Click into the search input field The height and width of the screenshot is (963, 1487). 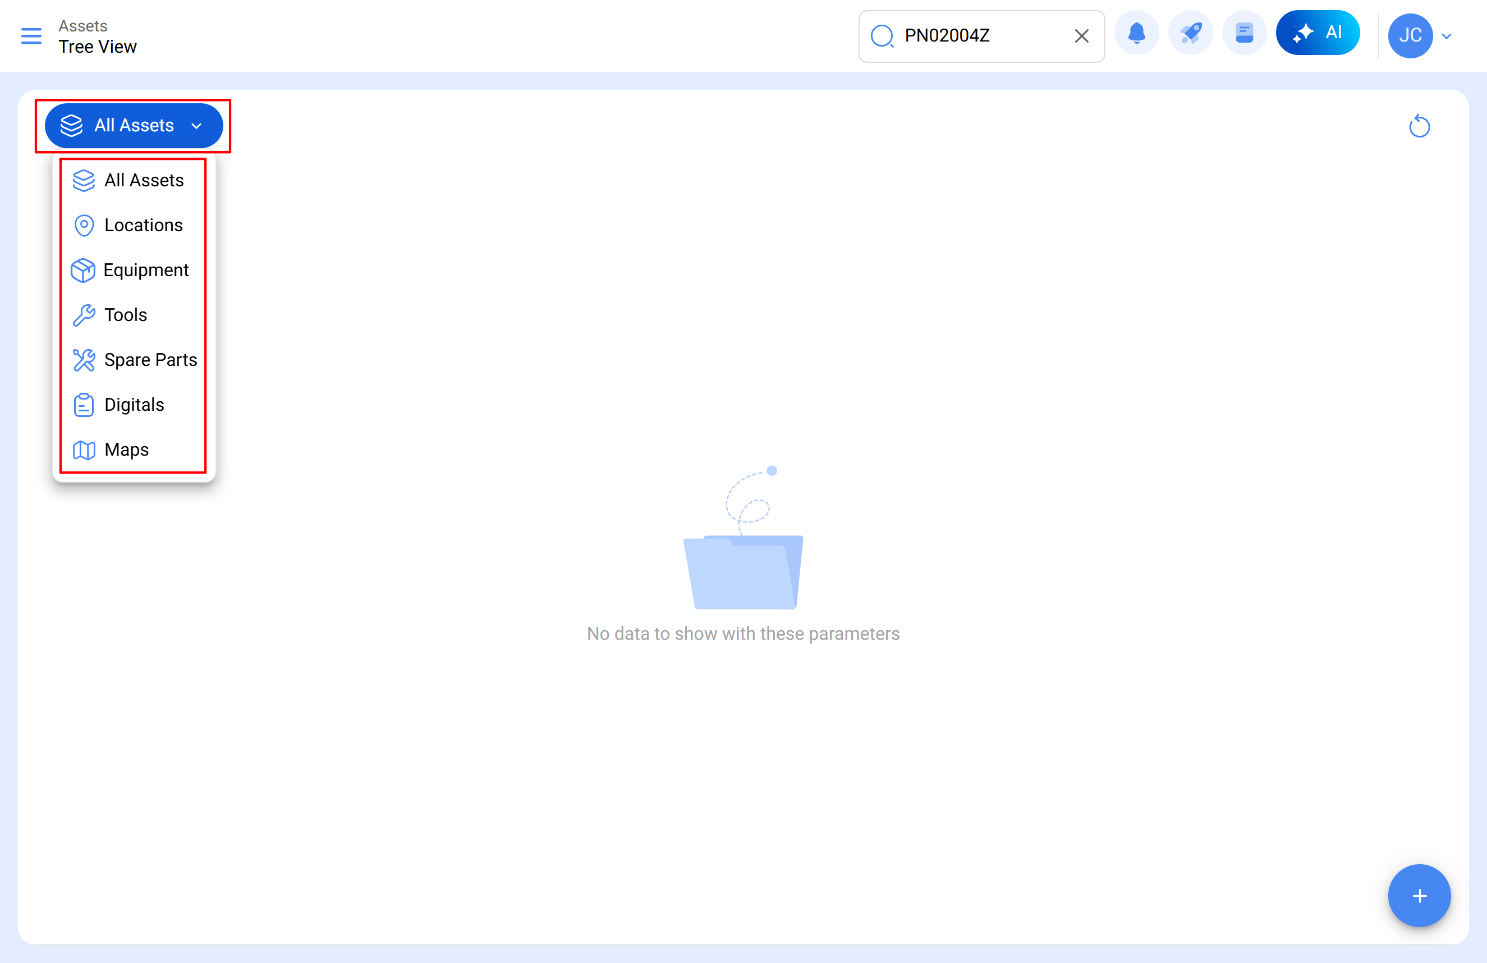pos(981,35)
